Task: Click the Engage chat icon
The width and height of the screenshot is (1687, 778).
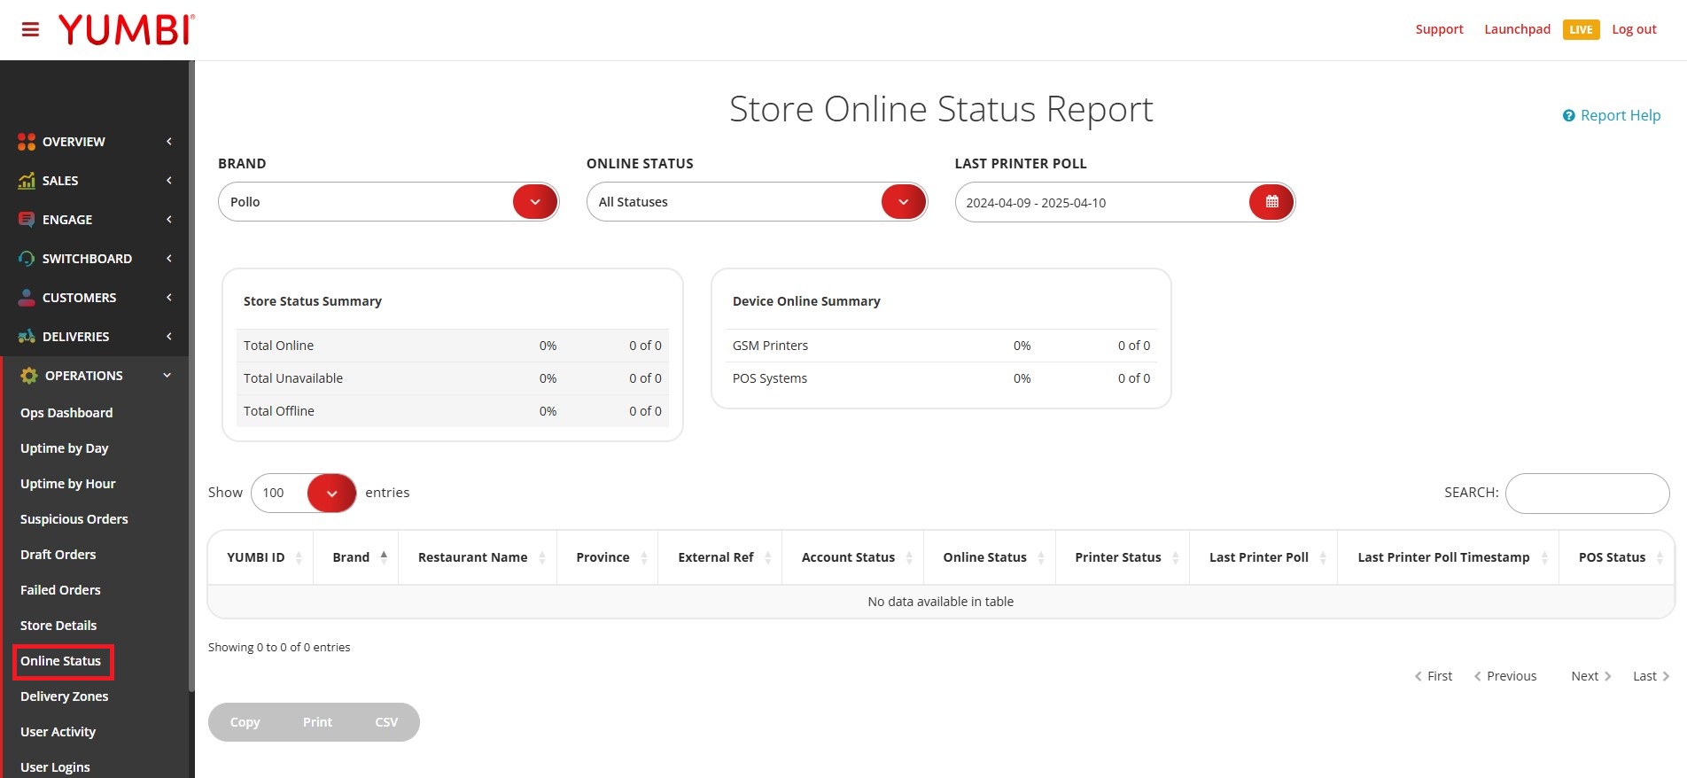Action: tap(27, 220)
